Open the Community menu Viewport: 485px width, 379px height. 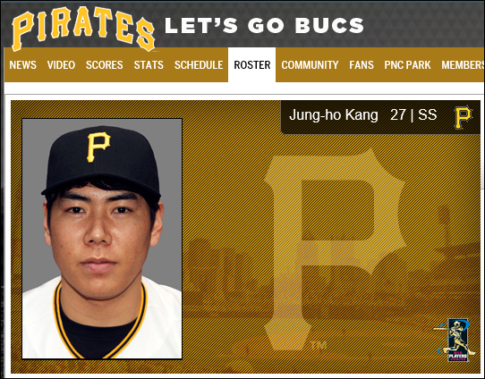[x=310, y=65]
